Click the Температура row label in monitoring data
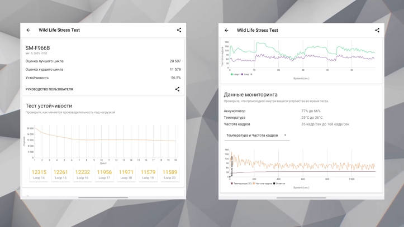 [235, 118]
